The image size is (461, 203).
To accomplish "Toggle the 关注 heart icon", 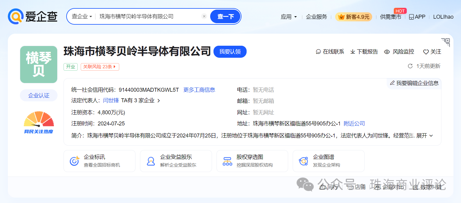I will point(426,52).
